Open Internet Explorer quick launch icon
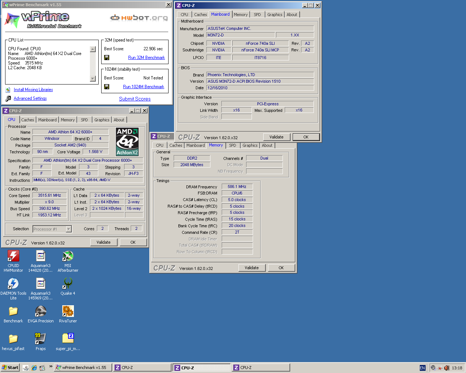 click(34, 368)
